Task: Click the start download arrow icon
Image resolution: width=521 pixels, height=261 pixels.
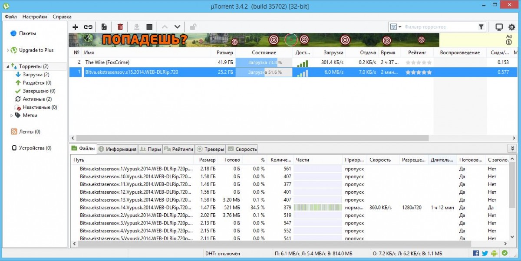Action: [x=136, y=27]
